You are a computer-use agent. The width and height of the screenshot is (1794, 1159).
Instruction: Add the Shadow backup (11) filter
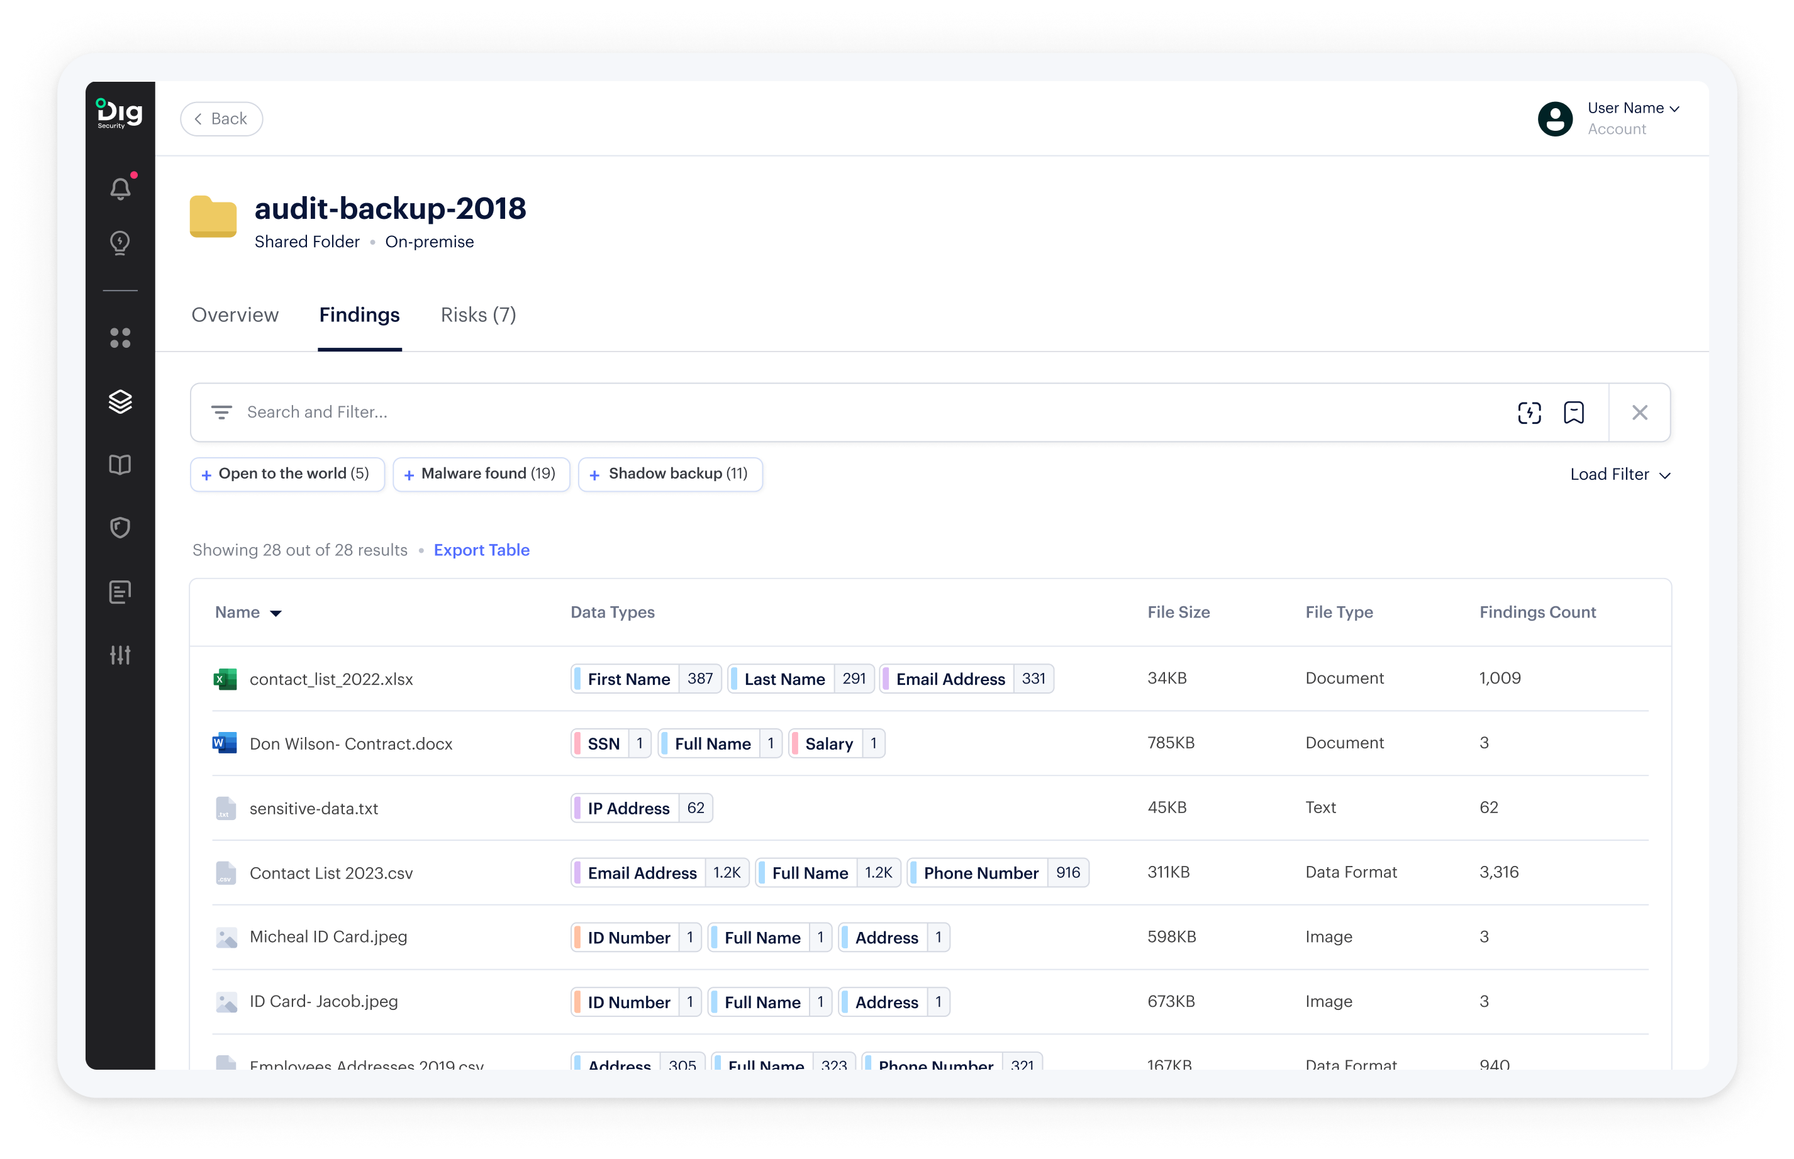(670, 474)
